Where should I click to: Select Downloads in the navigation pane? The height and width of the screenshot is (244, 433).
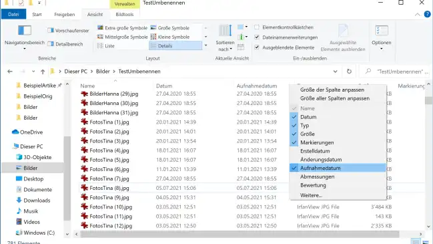(33, 201)
